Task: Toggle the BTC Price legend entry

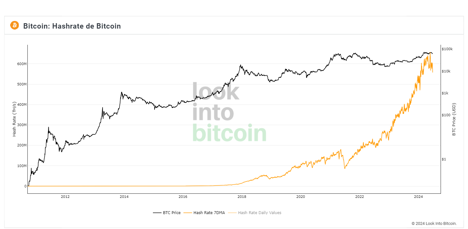Action: point(167,212)
